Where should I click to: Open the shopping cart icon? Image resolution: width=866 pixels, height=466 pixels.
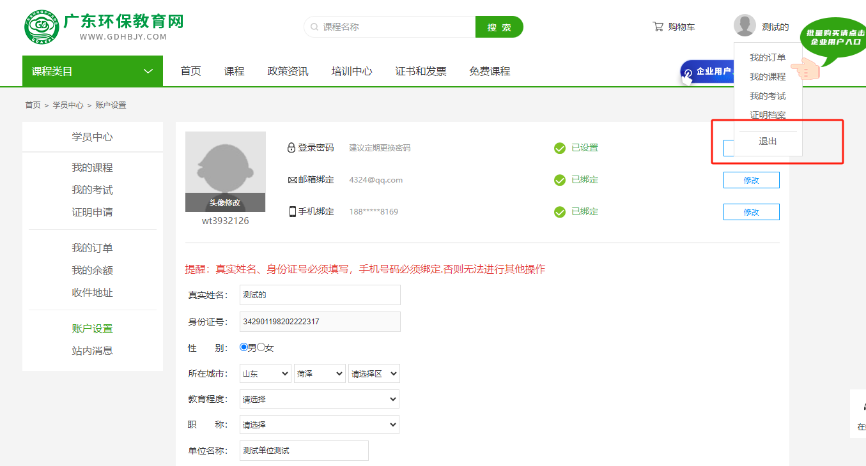click(658, 27)
